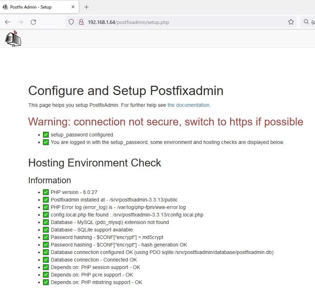
Task: Click the browser forward arrow
Action: tap(20, 22)
